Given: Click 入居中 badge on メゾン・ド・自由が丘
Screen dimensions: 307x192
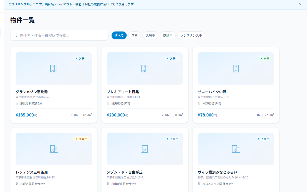Looking at the screenshot, I should tap(172, 139).
